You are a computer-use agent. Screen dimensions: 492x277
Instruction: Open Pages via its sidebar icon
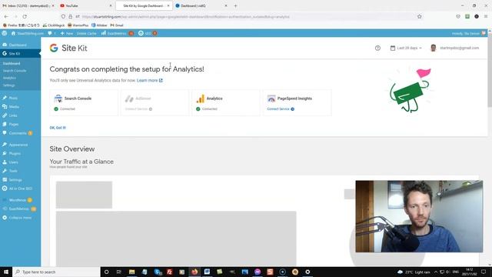(5, 125)
